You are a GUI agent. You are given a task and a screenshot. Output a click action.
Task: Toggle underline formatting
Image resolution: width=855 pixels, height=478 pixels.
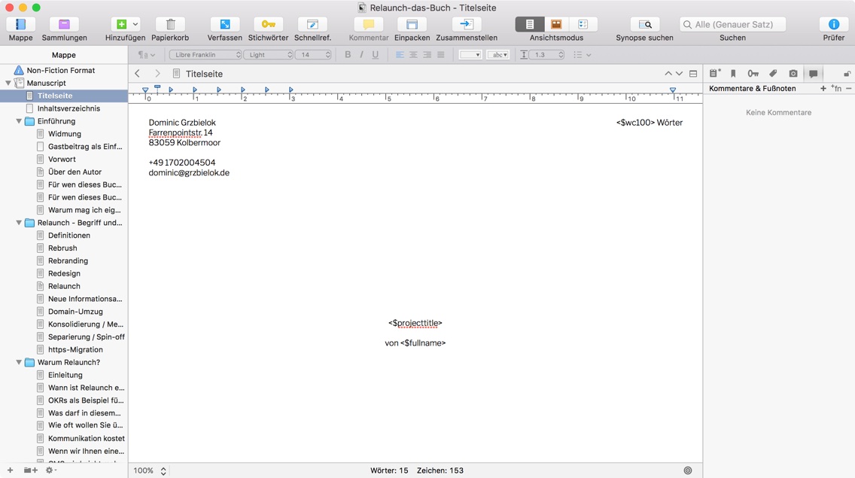pyautogui.click(x=375, y=54)
